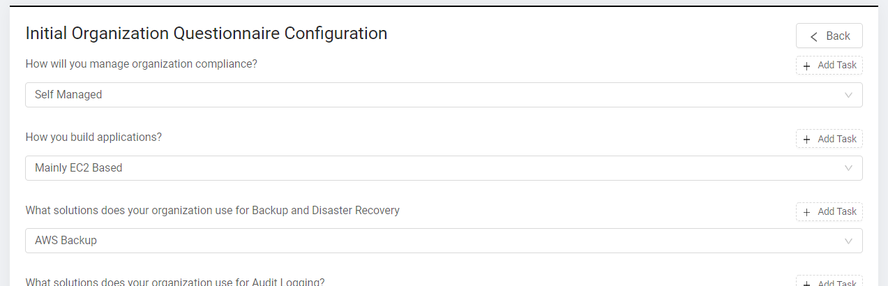This screenshot has width=888, height=286.
Task: Click the down arrow on Self Managed field
Action: click(x=848, y=95)
